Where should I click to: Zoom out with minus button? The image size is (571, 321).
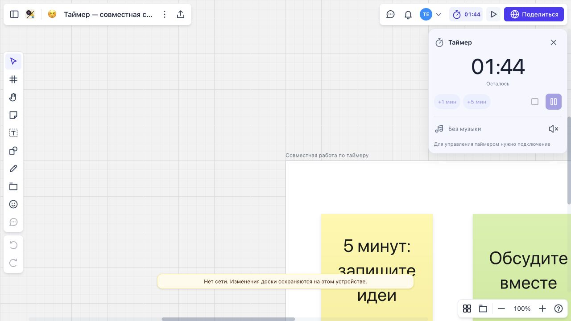coord(501,309)
